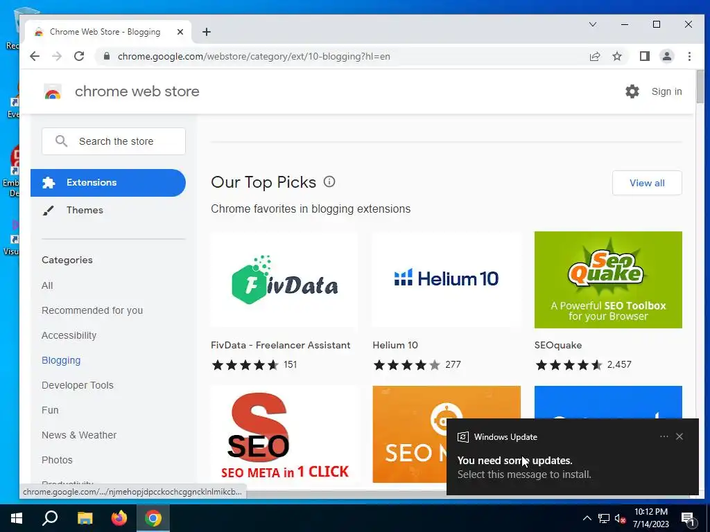
Task: Click the Windows Update notification icon
Action: click(462, 437)
